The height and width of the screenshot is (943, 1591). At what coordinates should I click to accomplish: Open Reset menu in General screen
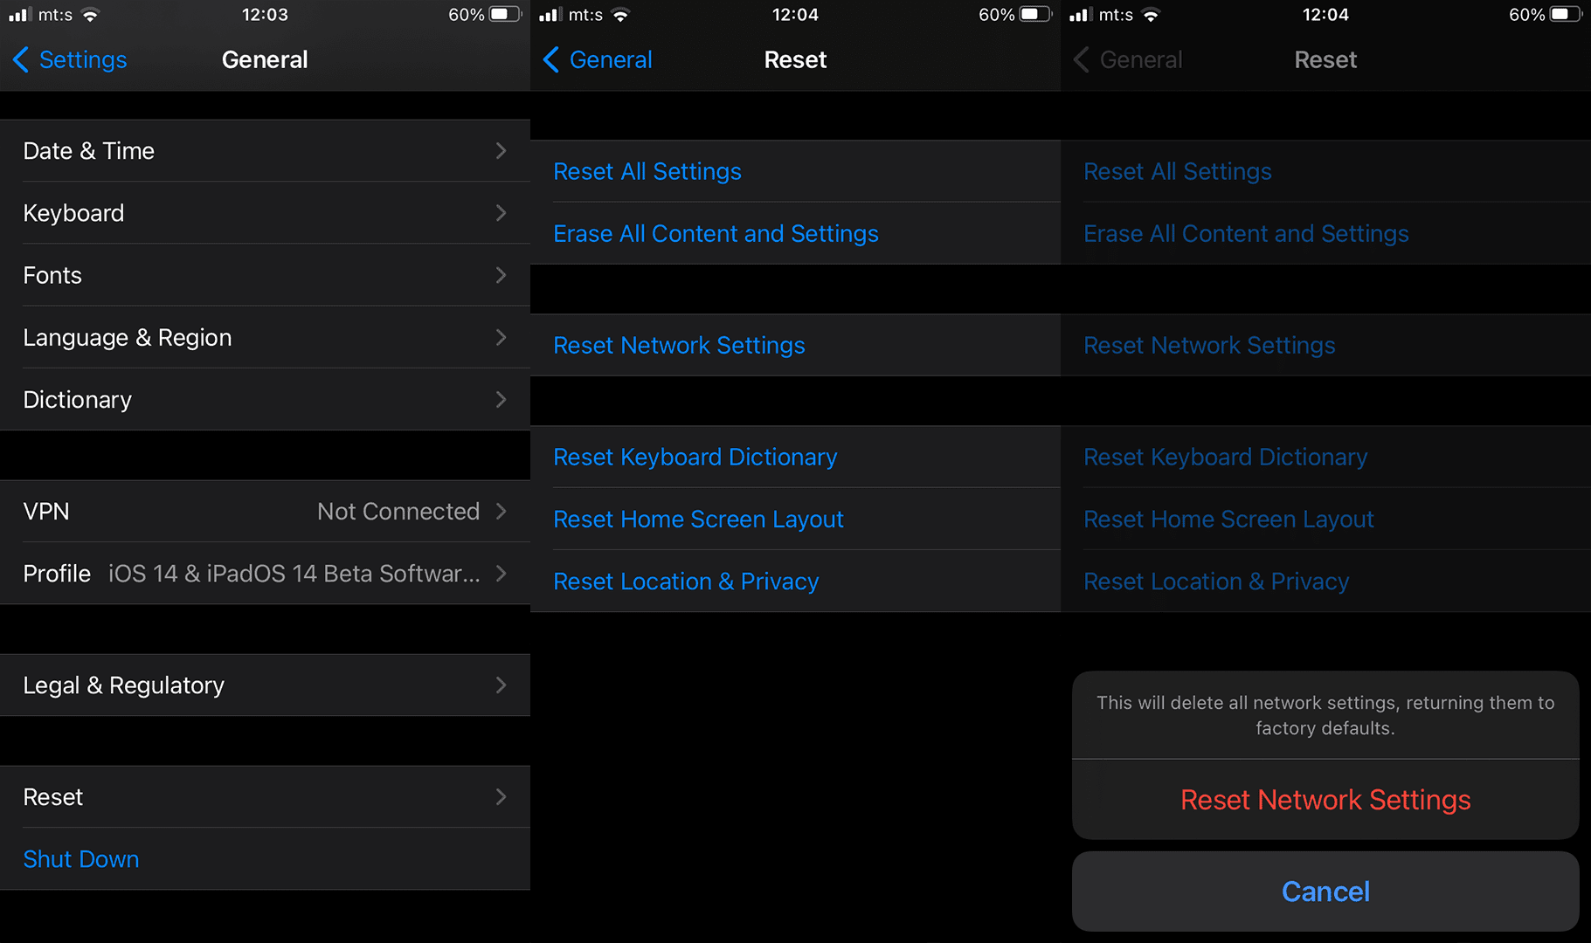(265, 796)
